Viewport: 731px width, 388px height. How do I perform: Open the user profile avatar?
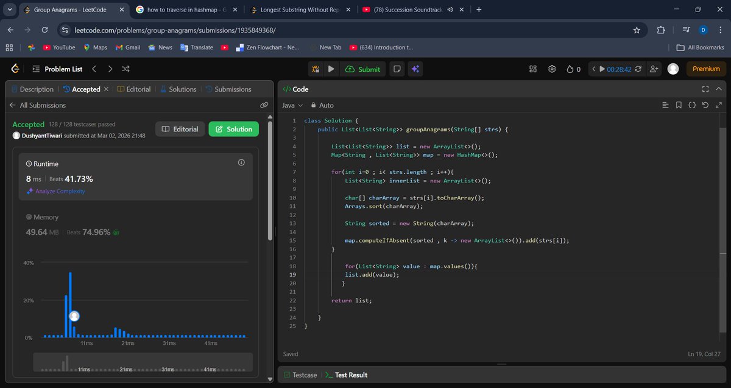coord(673,69)
